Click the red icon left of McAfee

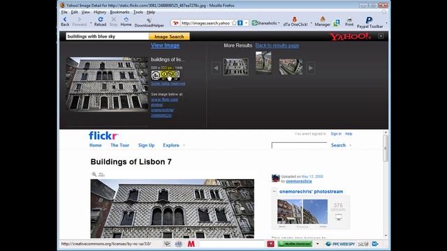tap(270, 244)
